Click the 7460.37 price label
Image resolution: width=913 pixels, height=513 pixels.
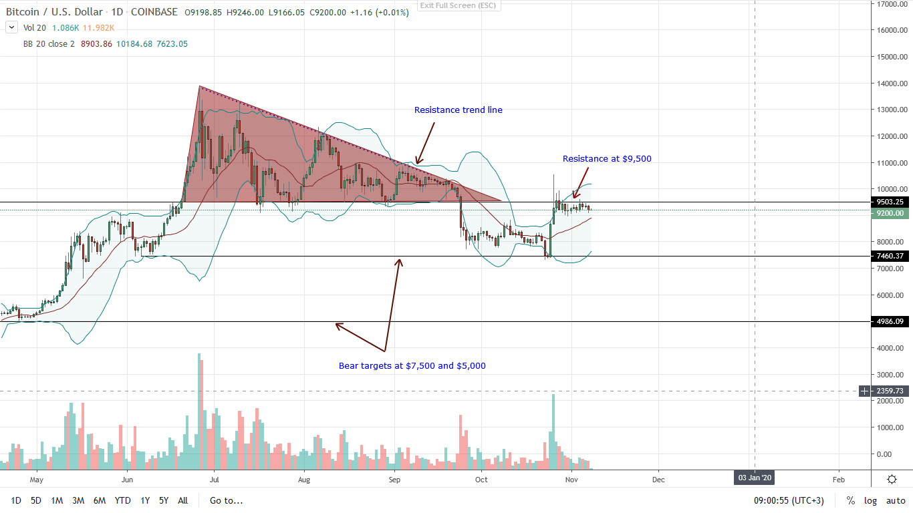[x=890, y=256]
